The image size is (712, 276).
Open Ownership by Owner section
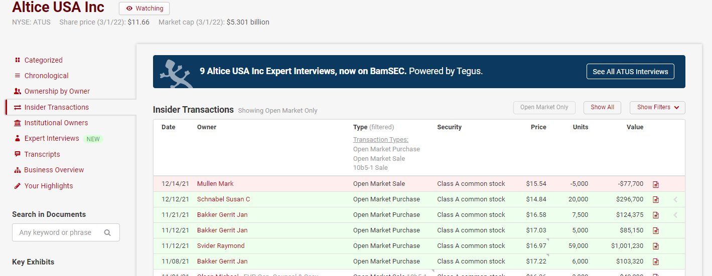[x=57, y=91]
